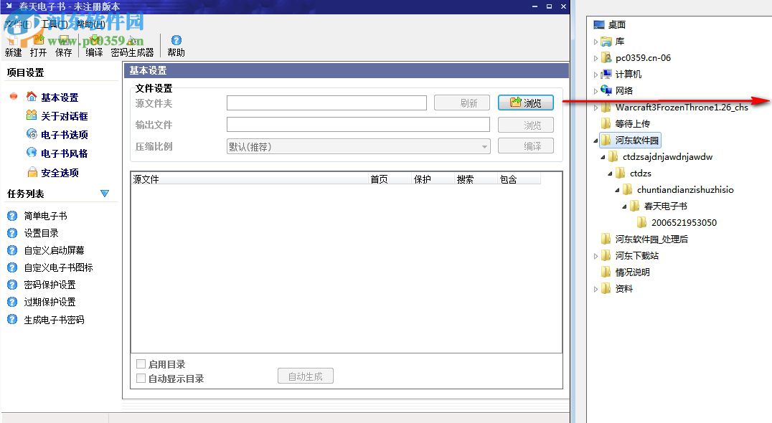
Task: Expand the 计算机 tree node
Action: [596, 75]
